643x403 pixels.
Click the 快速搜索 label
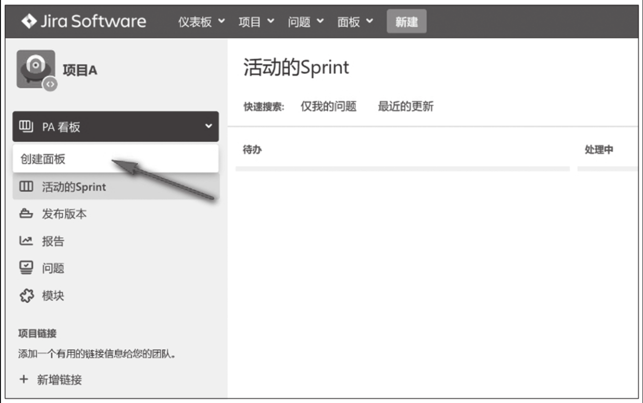click(264, 107)
